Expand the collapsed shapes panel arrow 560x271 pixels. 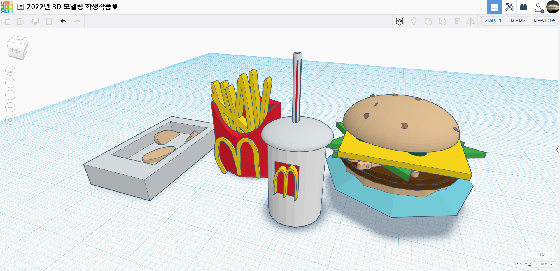click(557, 150)
